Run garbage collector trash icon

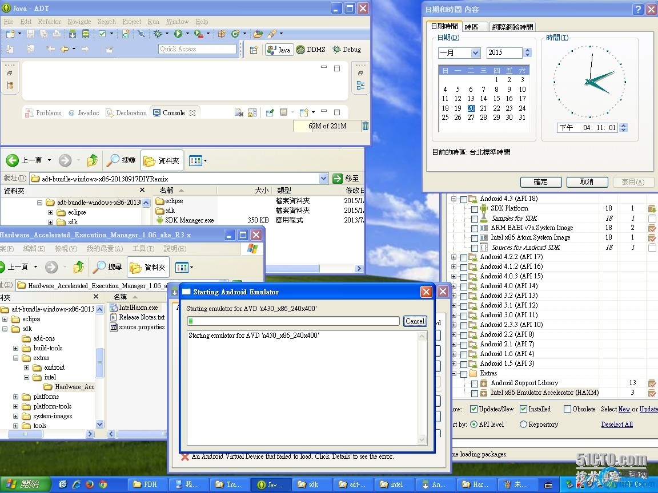tap(365, 126)
